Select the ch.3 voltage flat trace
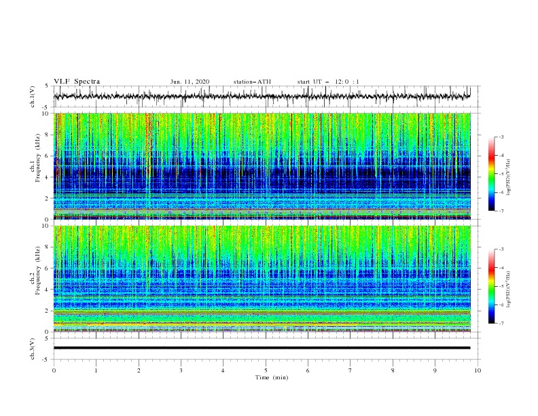The height and width of the screenshot is (416, 538). [262, 348]
